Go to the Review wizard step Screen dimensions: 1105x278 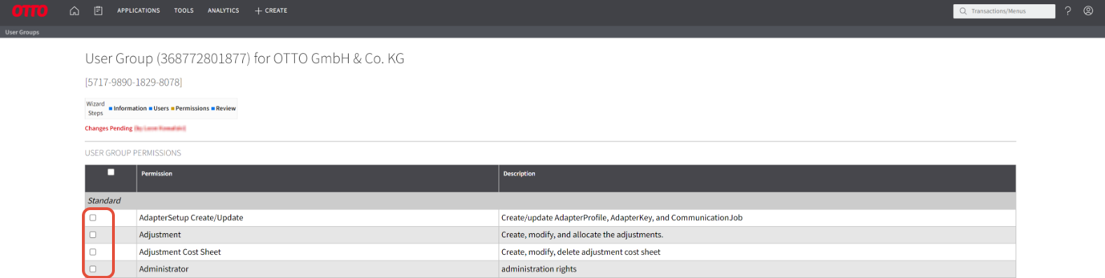[x=223, y=109]
